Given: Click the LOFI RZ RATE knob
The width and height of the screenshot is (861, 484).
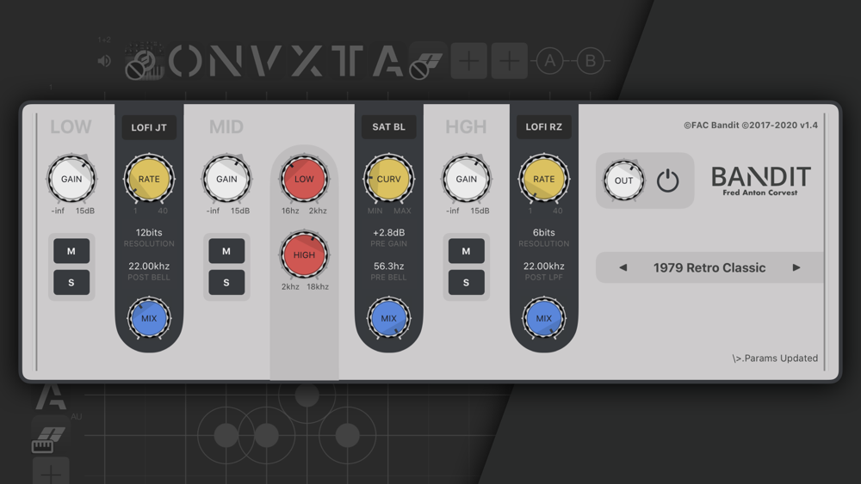Looking at the screenshot, I should pyautogui.click(x=543, y=179).
